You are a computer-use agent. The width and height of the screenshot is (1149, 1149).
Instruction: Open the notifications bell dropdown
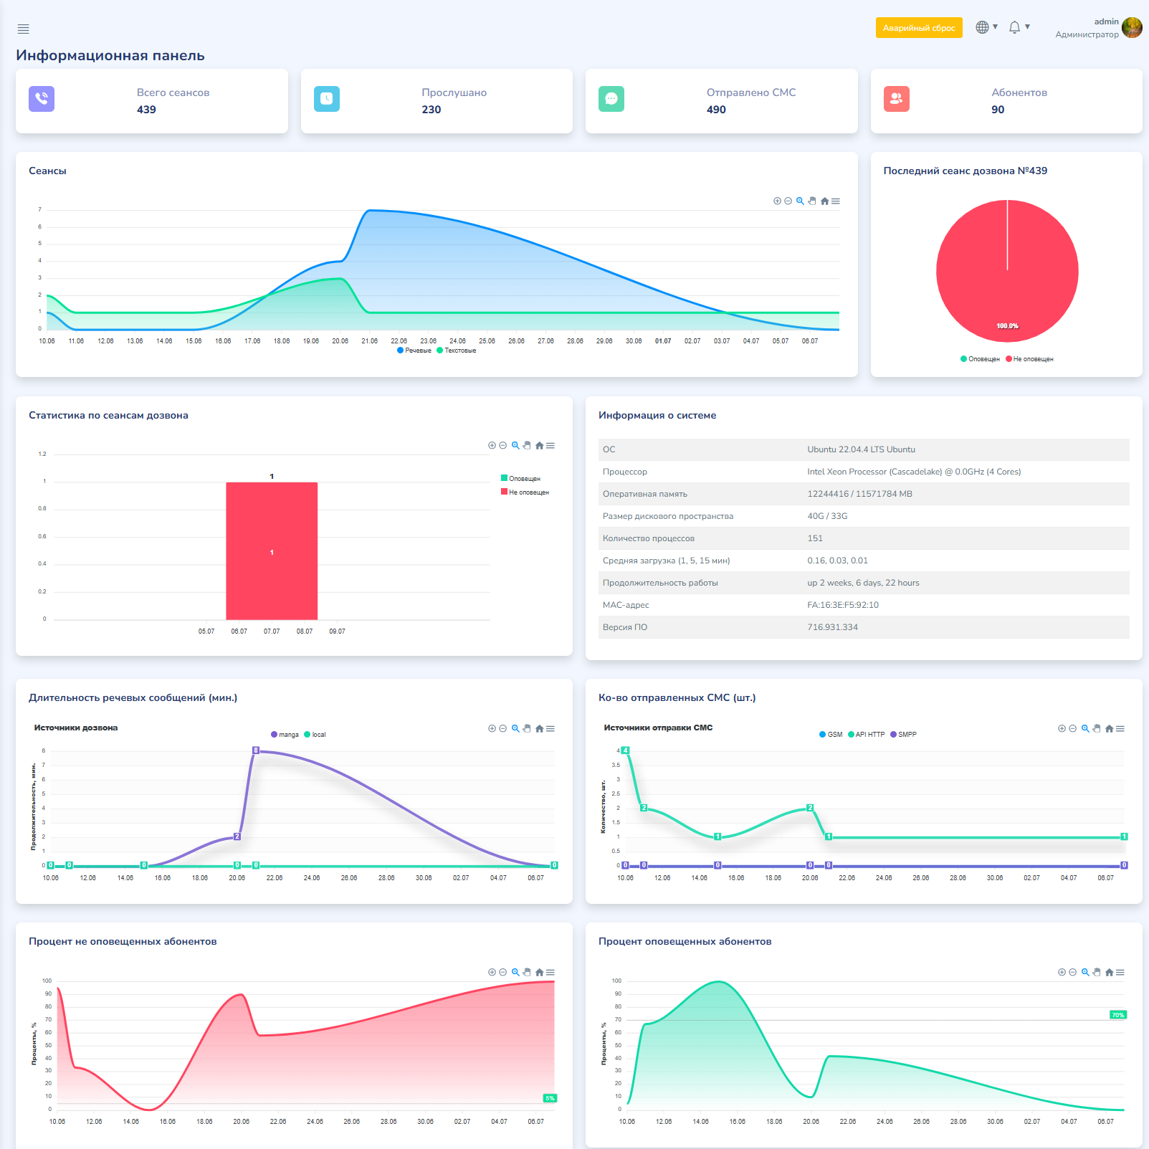pos(1019,27)
